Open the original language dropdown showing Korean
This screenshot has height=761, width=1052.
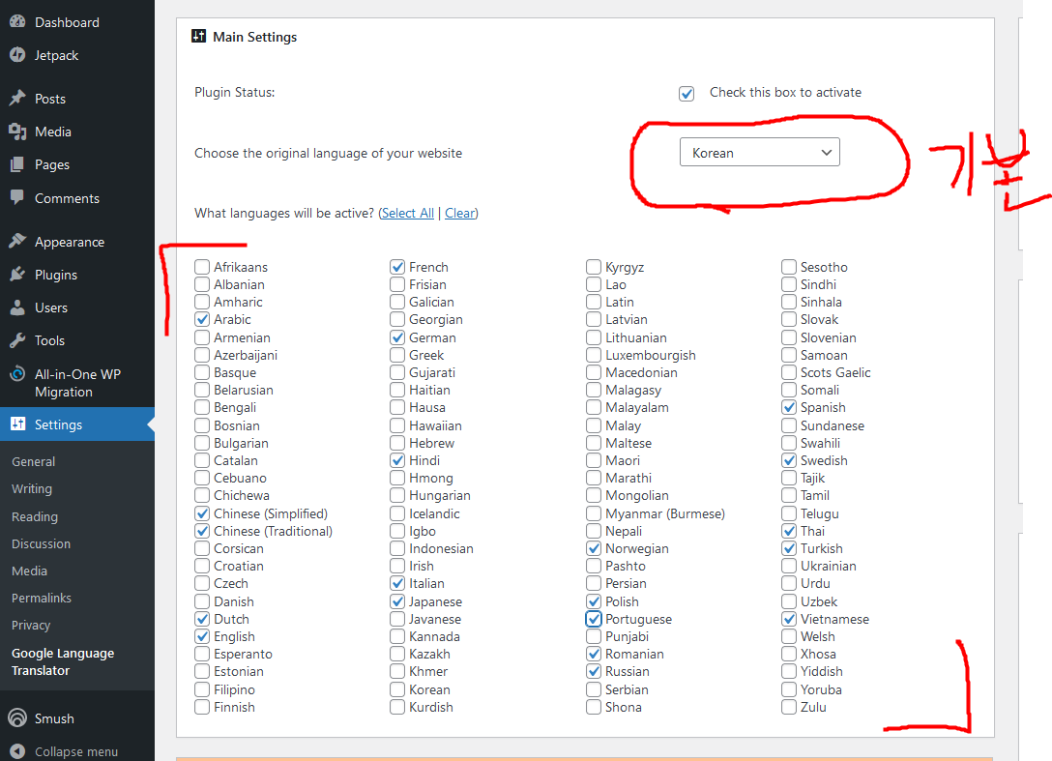pos(759,153)
